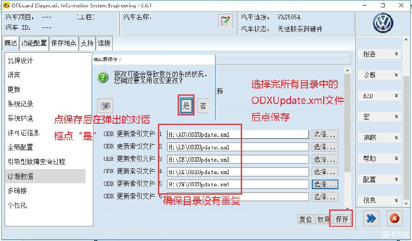This screenshot has width=412, height=241.
Task: Confirm the dialog with 是 (Yes)
Action: (x=186, y=105)
